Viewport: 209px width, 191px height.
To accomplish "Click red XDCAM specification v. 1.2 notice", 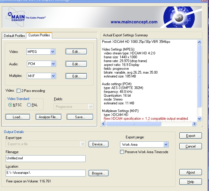I will (x=146, y=119).
